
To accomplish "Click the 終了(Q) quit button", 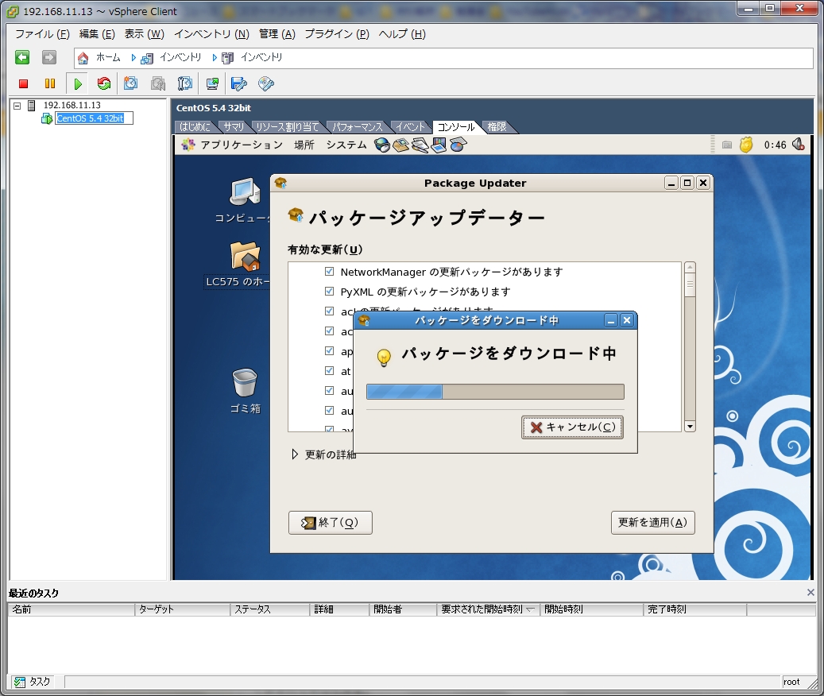I will click(331, 523).
